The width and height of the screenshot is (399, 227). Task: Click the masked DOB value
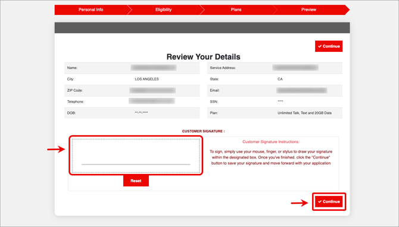click(142, 113)
